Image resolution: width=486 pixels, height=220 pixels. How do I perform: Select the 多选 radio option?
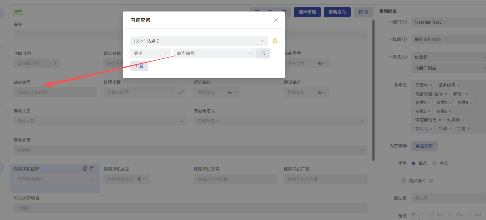point(435,163)
